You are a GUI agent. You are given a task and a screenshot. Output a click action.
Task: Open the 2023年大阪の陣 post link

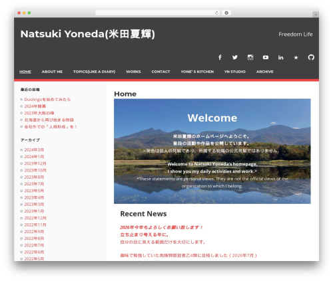pyautogui.click(x=39, y=113)
